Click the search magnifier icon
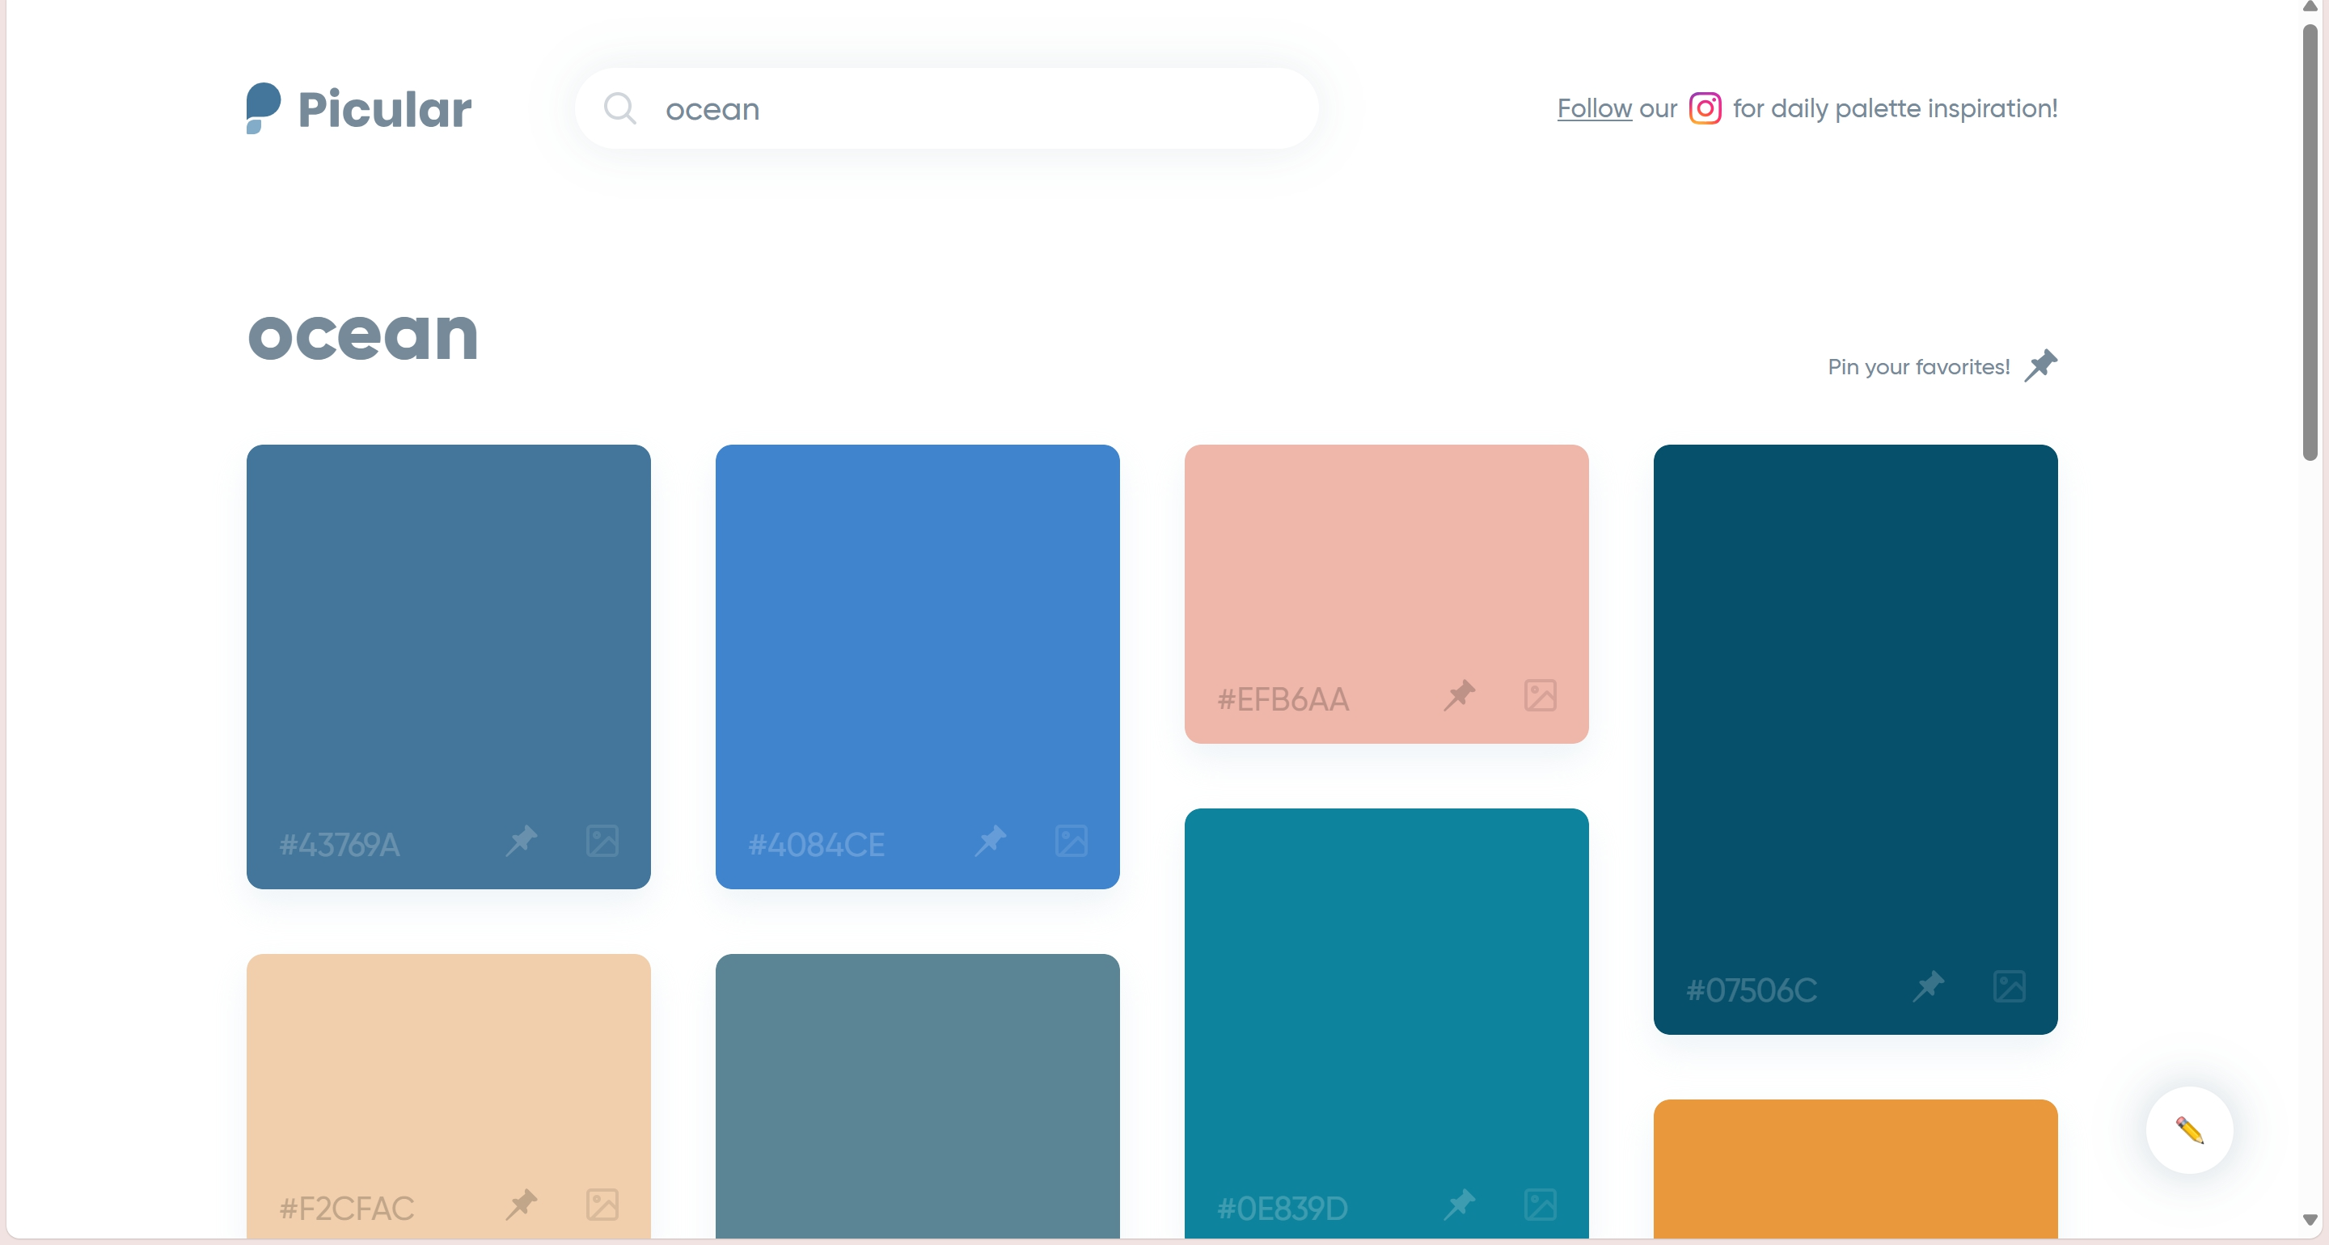The width and height of the screenshot is (2329, 1245). coord(619,108)
